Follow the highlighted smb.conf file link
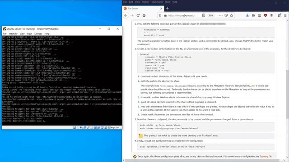 point(213,24)
